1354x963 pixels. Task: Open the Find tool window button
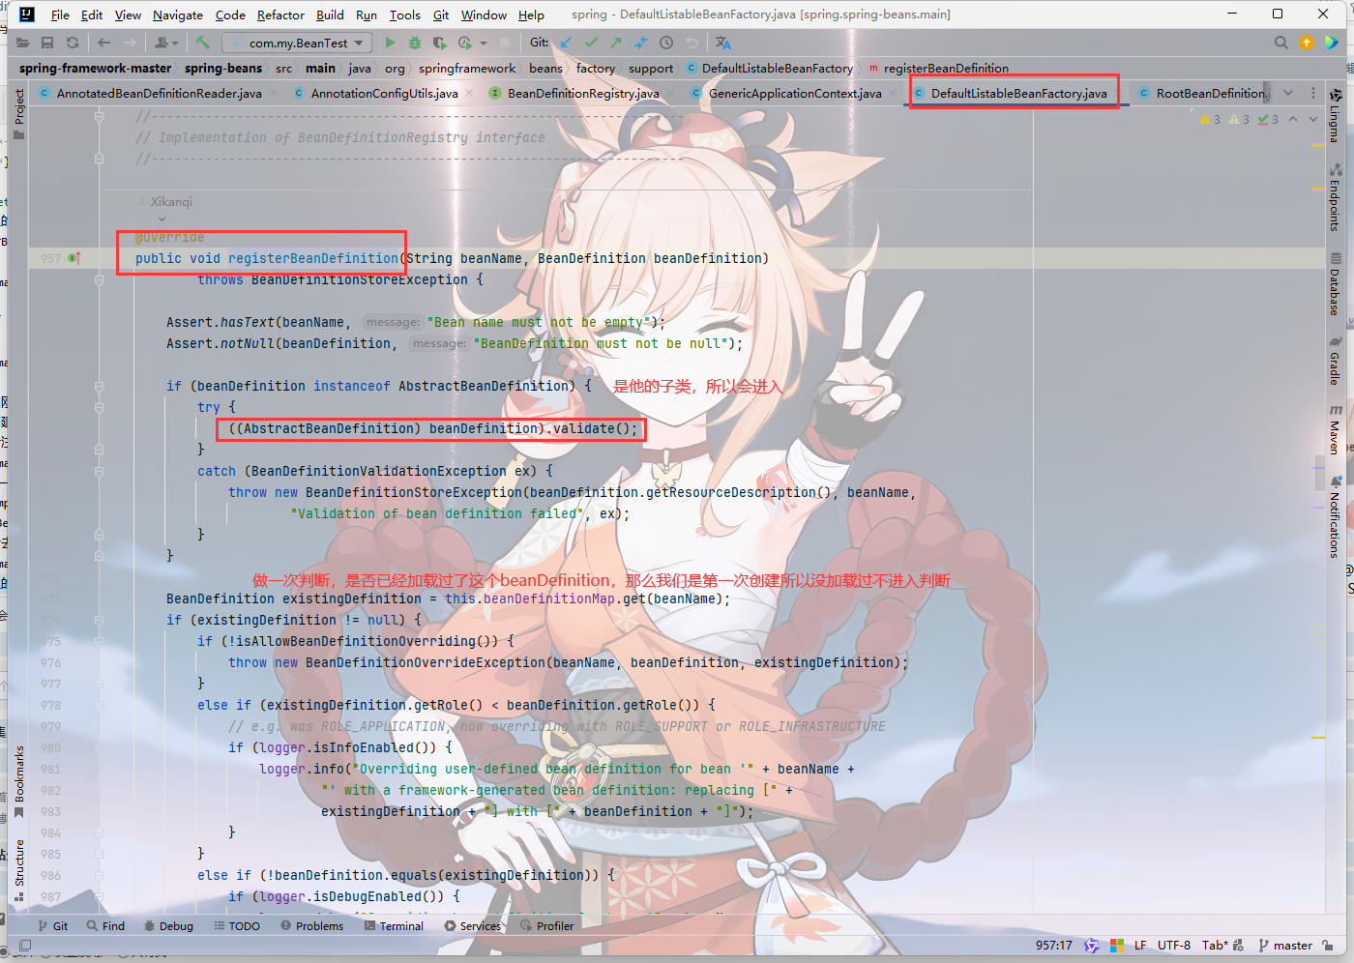105,925
